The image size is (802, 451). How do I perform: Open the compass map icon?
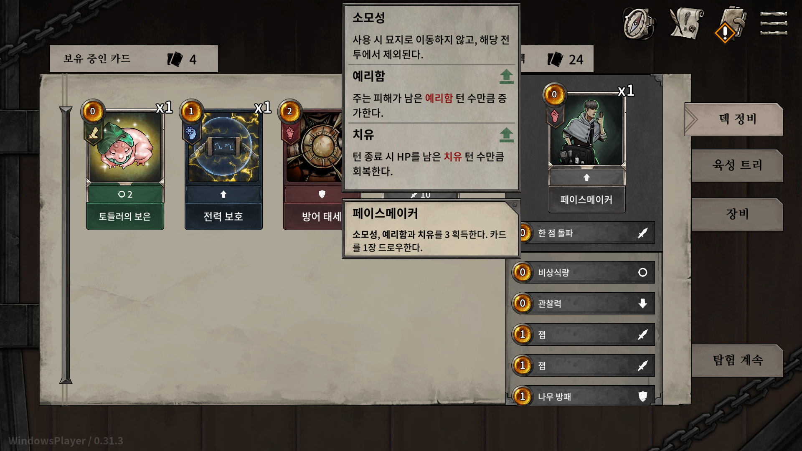pos(639,24)
